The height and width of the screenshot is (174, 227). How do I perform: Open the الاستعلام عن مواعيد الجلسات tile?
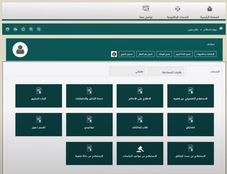point(140,153)
